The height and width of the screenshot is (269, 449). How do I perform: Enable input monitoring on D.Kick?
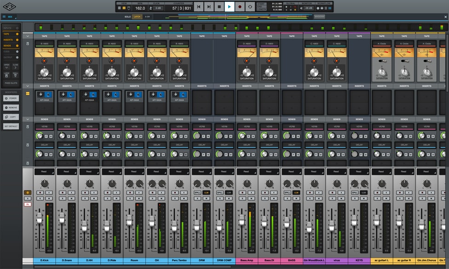click(49, 193)
